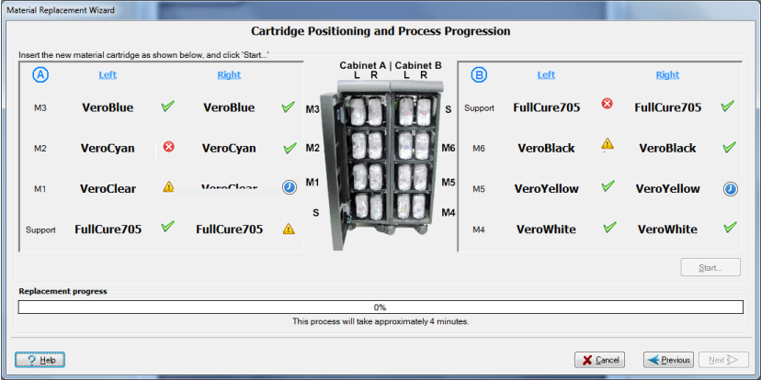Click the blue clock icon beside right VeroYellow
The image size is (761, 380).
pyautogui.click(x=731, y=189)
